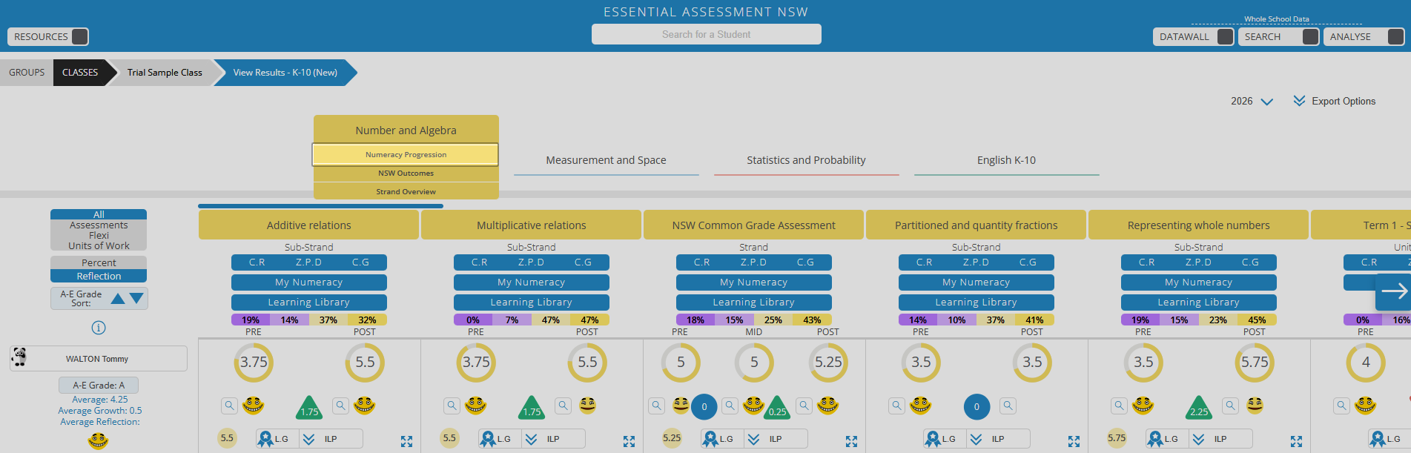Click pre-assessment smiley face under Additive relations
1411x453 pixels.
253,405
